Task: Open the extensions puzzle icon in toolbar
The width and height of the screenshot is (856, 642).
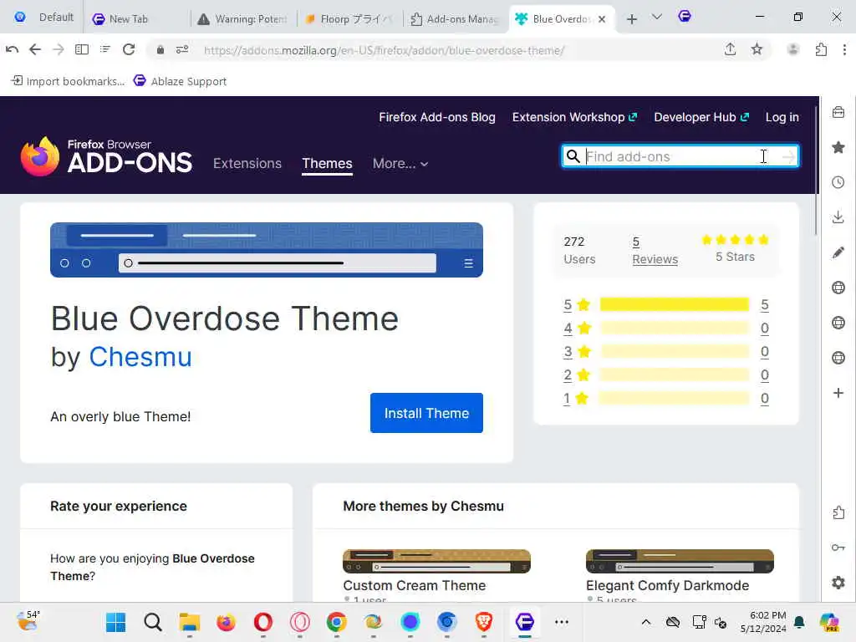Action: (821, 49)
